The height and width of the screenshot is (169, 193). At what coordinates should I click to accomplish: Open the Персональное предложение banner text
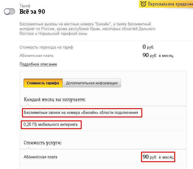pyautogui.click(x=170, y=4)
